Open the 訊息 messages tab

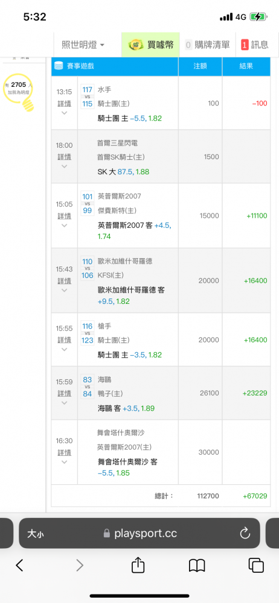click(255, 45)
